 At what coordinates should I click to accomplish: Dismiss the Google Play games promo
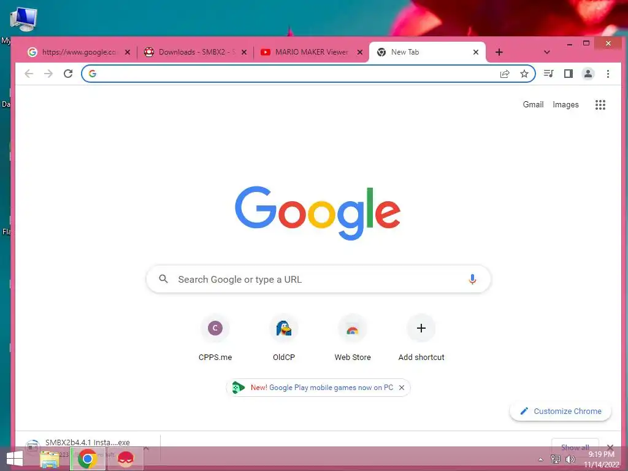402,388
